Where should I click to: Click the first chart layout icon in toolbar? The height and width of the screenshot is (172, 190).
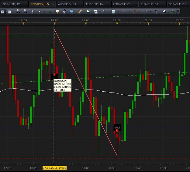tap(2, 12)
